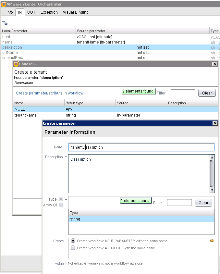Click Clear button in Chooser dialog
This screenshot has width=220, height=274.
[x=207, y=93]
